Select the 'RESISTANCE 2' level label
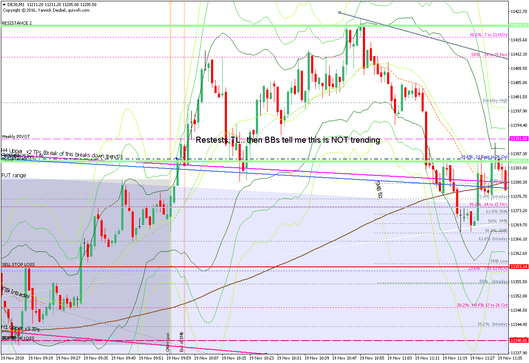This screenshot has width=529, height=363. tap(17, 23)
